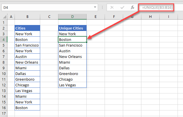The width and height of the screenshot is (183, 117).
Task: Select the column B header
Action: coord(27,17)
